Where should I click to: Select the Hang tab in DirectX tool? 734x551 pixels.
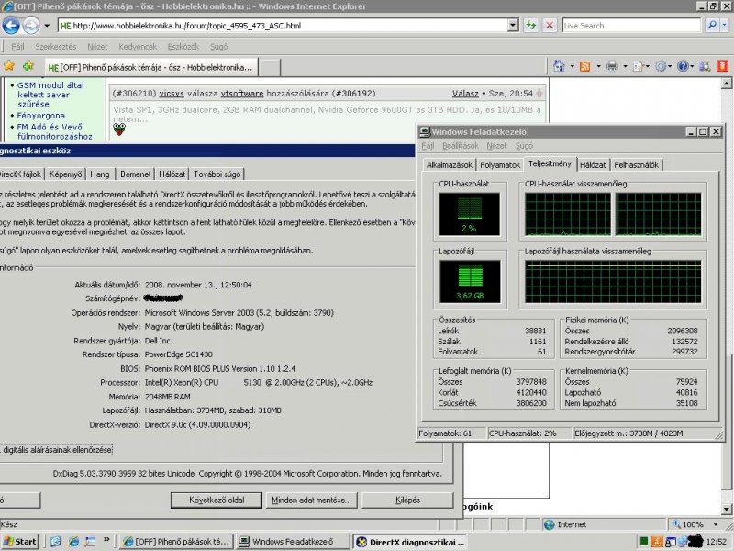pyautogui.click(x=100, y=174)
